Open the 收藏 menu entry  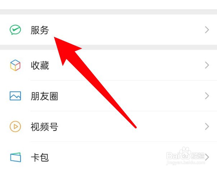click(x=108, y=65)
